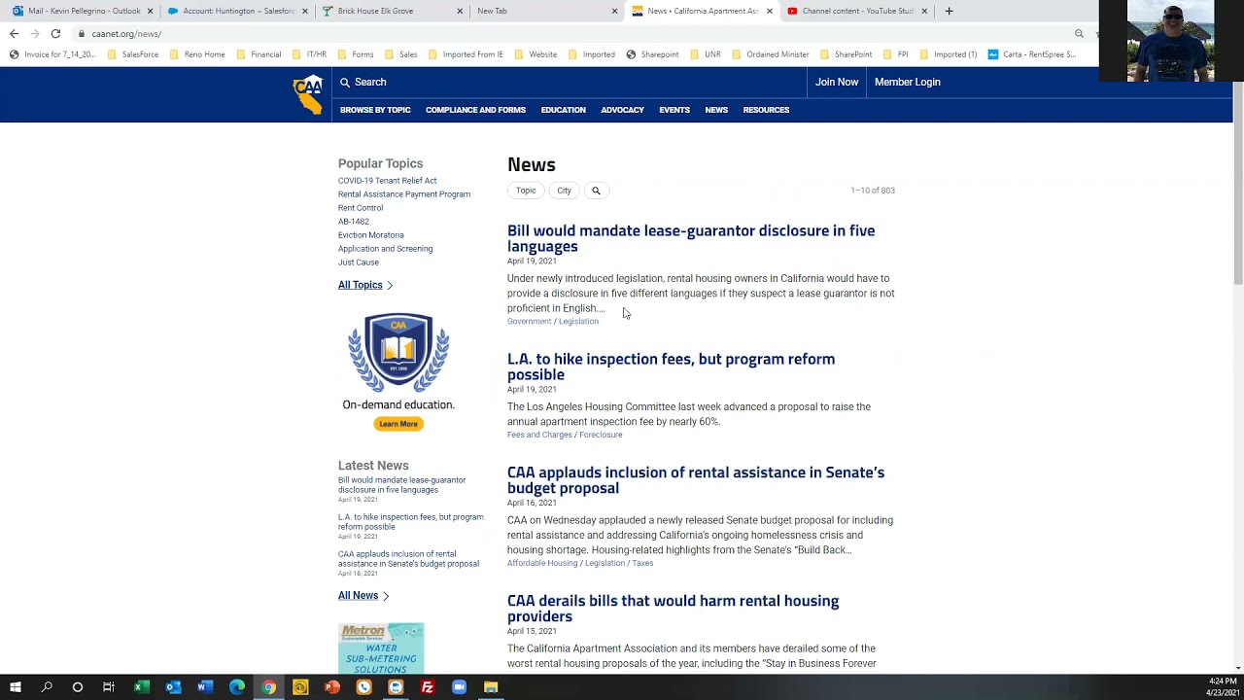Open Rental Assistance Payment Program topic
This screenshot has width=1244, height=700.
tap(404, 194)
